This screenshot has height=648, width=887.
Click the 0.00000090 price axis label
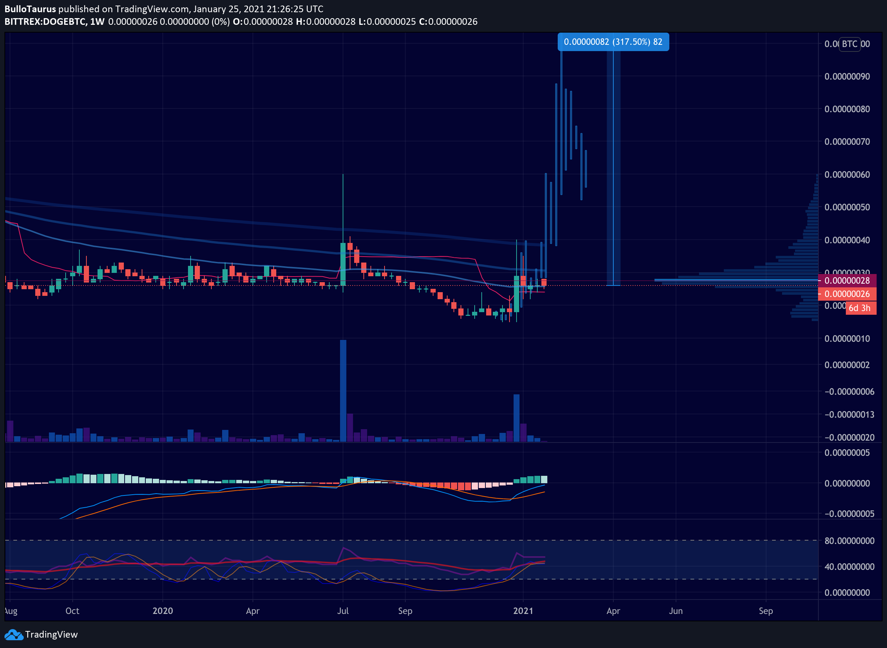[x=847, y=76]
